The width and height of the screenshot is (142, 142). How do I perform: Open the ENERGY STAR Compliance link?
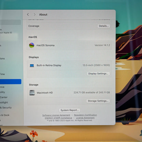[x=58, y=118]
